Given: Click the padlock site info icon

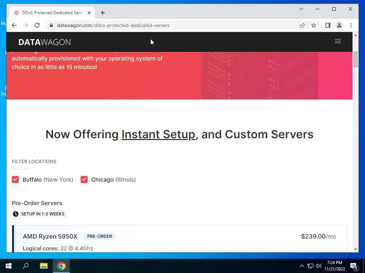Looking at the screenshot, I should tap(51, 25).
